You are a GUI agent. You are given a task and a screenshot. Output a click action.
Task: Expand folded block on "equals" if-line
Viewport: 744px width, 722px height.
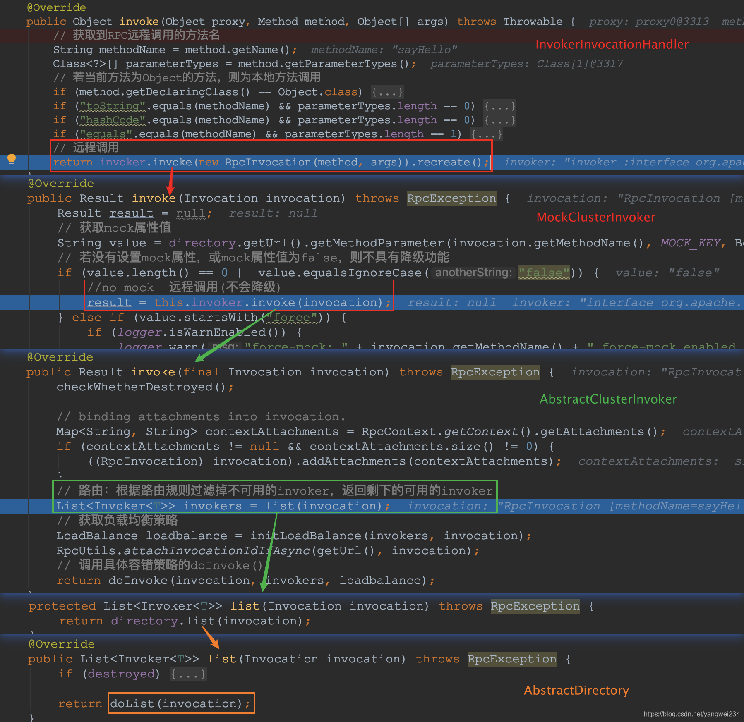[x=487, y=134]
